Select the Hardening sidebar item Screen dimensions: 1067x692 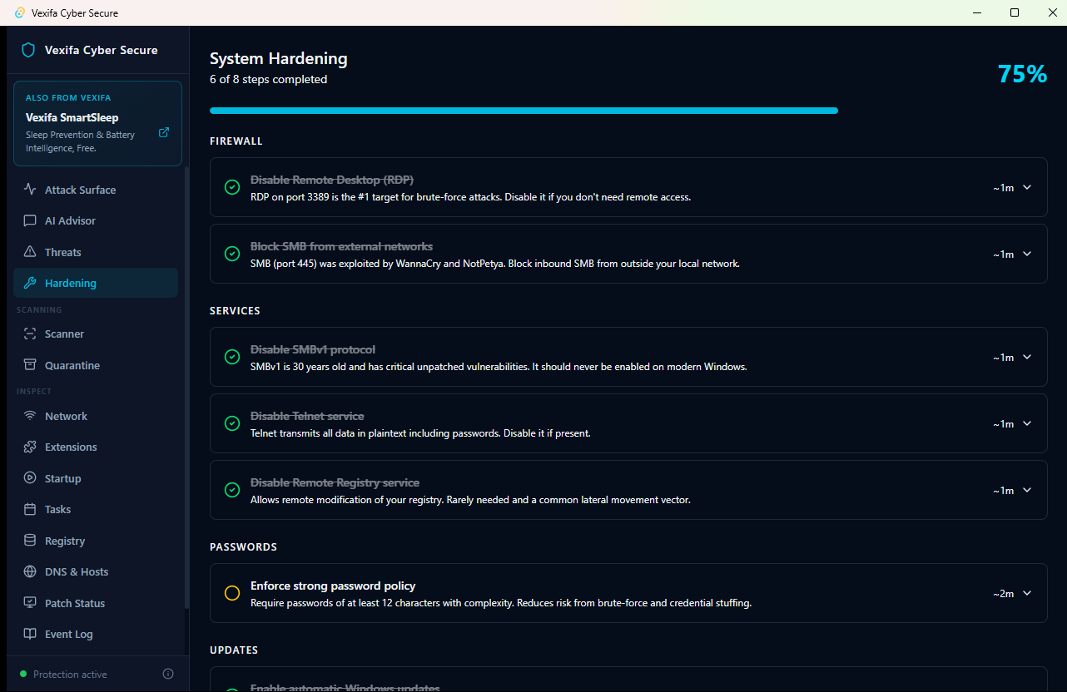96,283
